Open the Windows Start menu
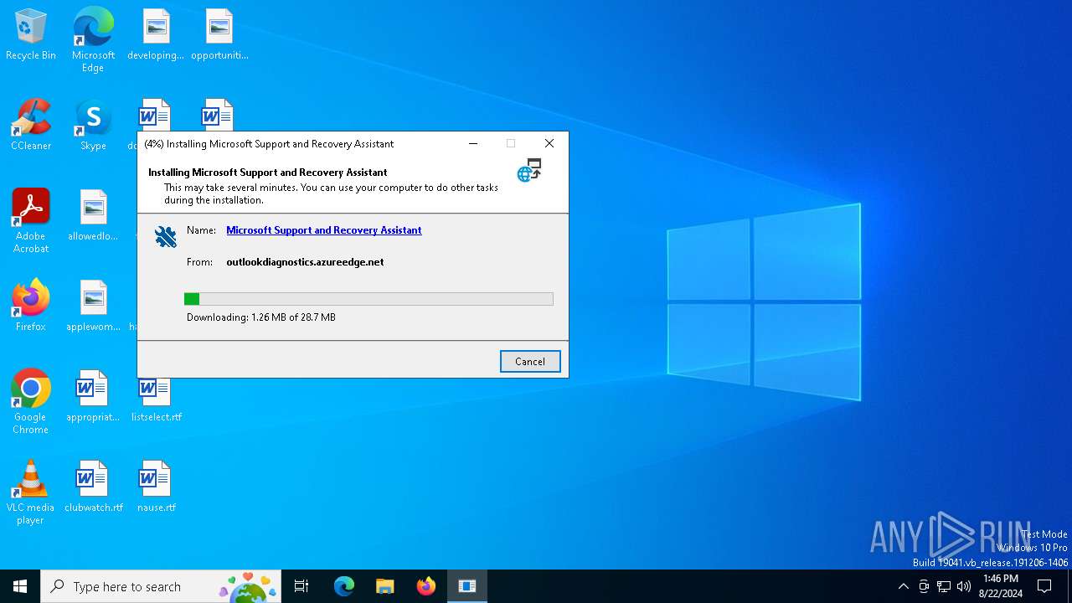The width and height of the screenshot is (1072, 603). point(20,586)
